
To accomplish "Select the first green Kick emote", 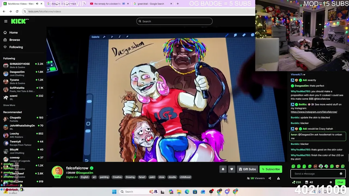I will 293,166.
